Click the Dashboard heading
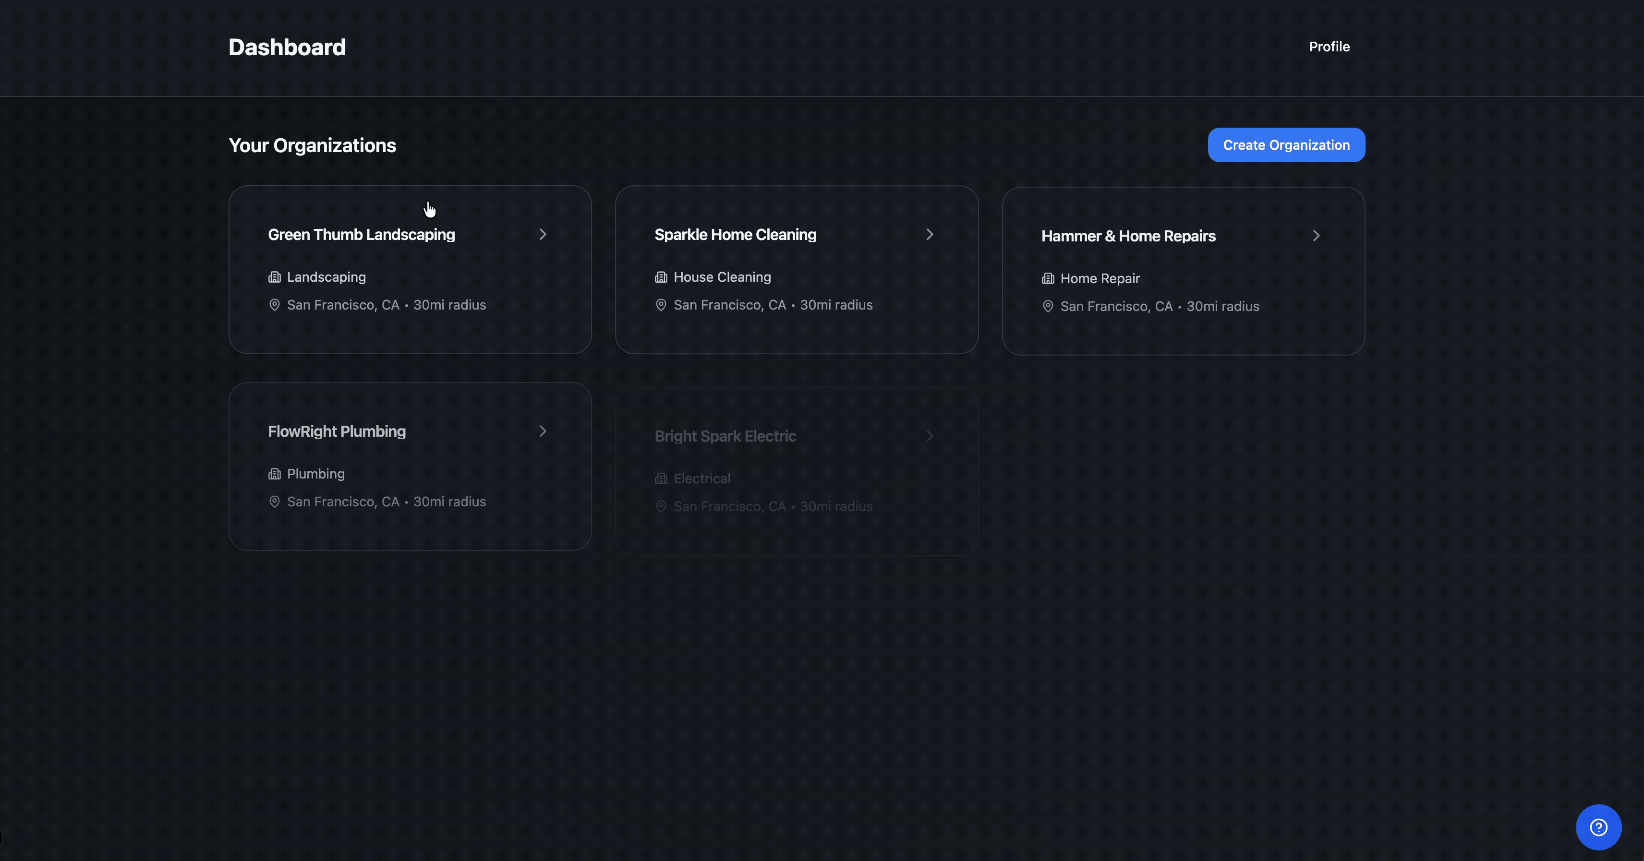Screen dimensions: 1644x861 [x=287, y=47]
